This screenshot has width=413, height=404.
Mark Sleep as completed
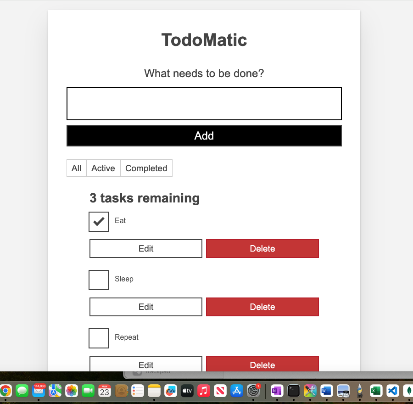click(x=98, y=280)
